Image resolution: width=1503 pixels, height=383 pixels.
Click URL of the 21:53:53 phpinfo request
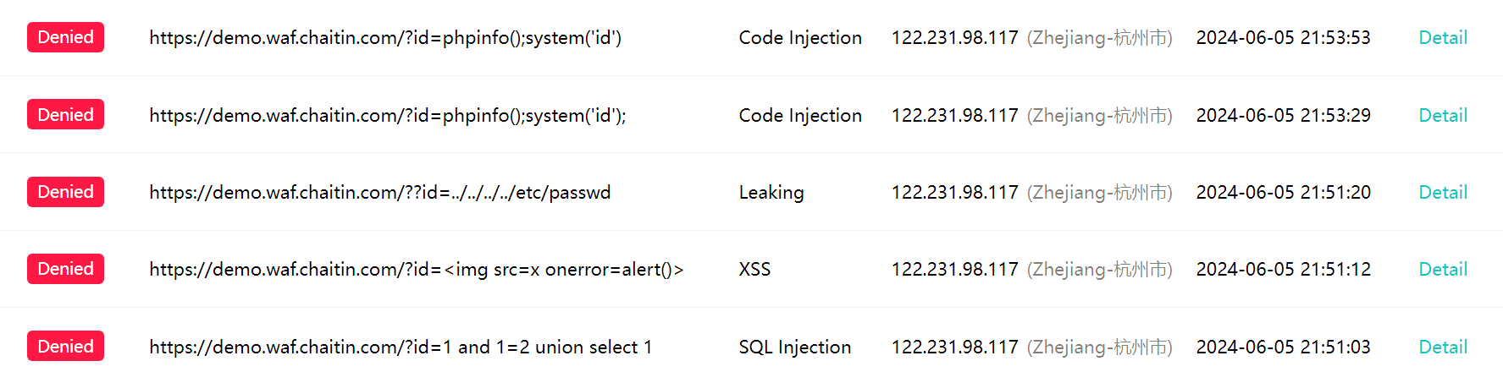pos(385,38)
